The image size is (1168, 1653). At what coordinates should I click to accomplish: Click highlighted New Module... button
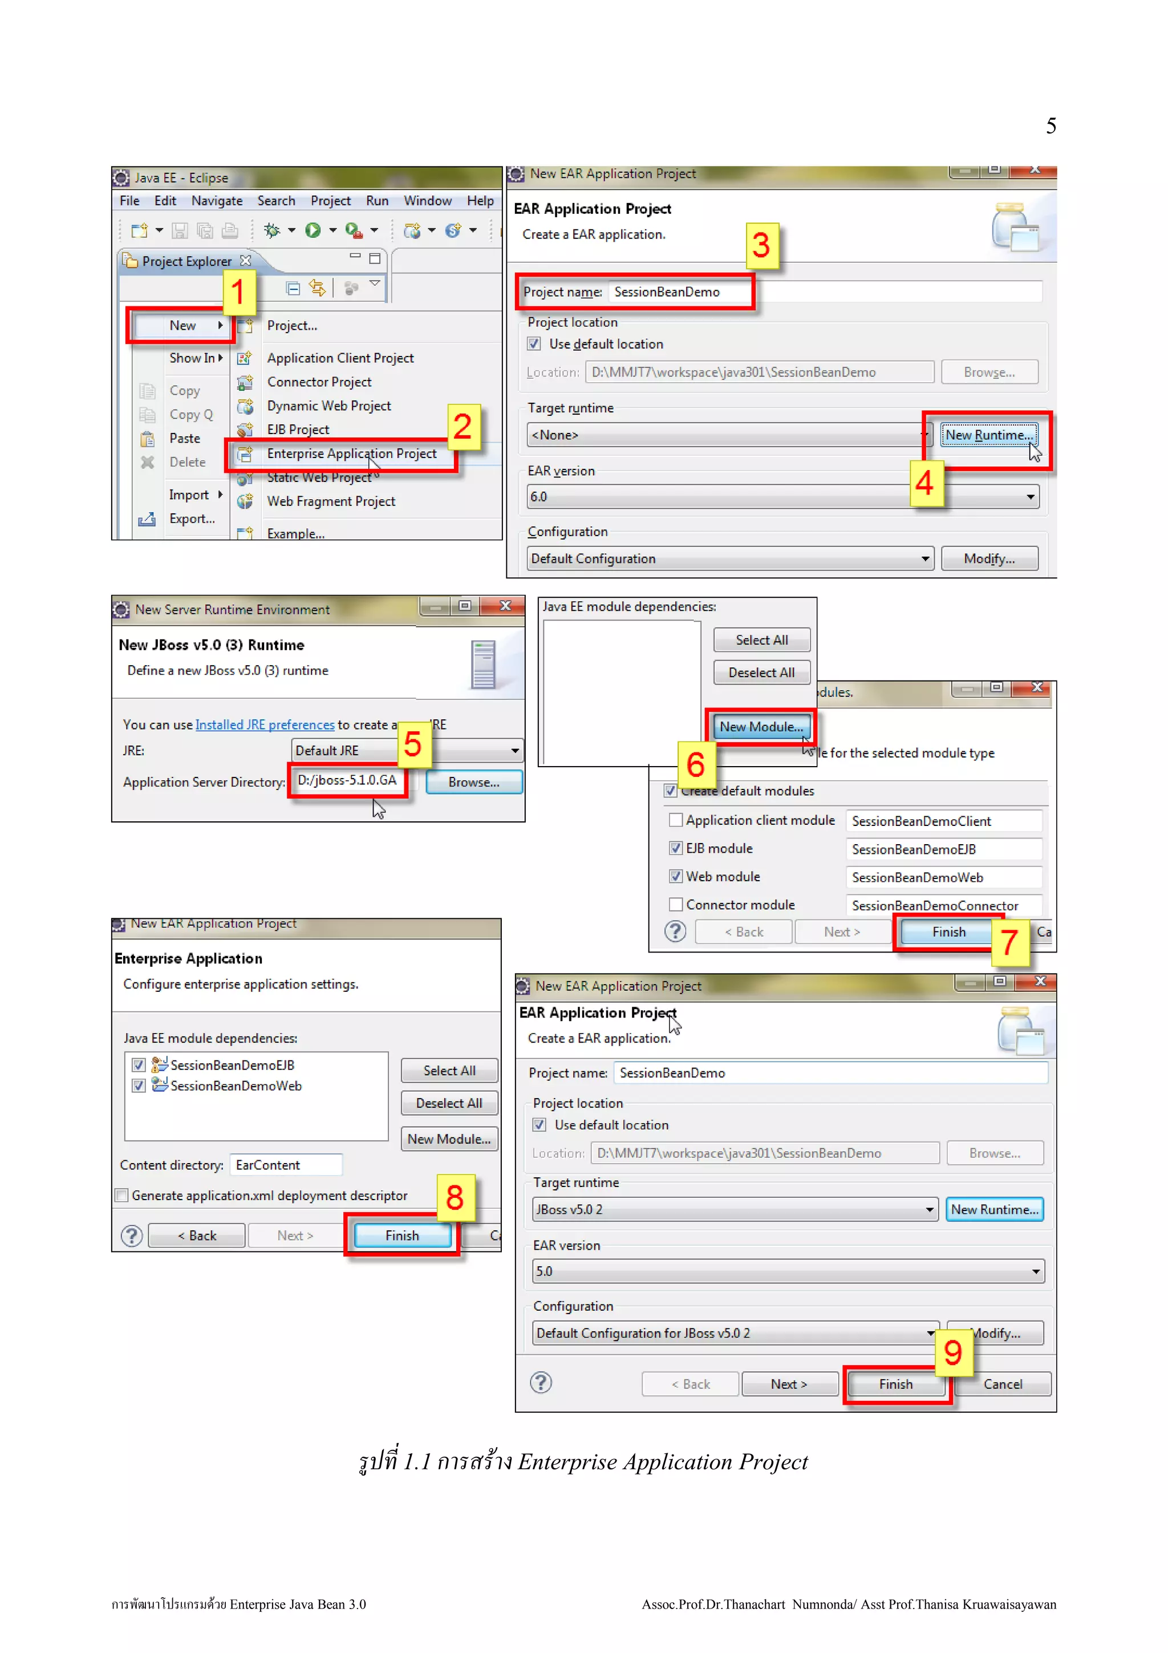(x=761, y=727)
